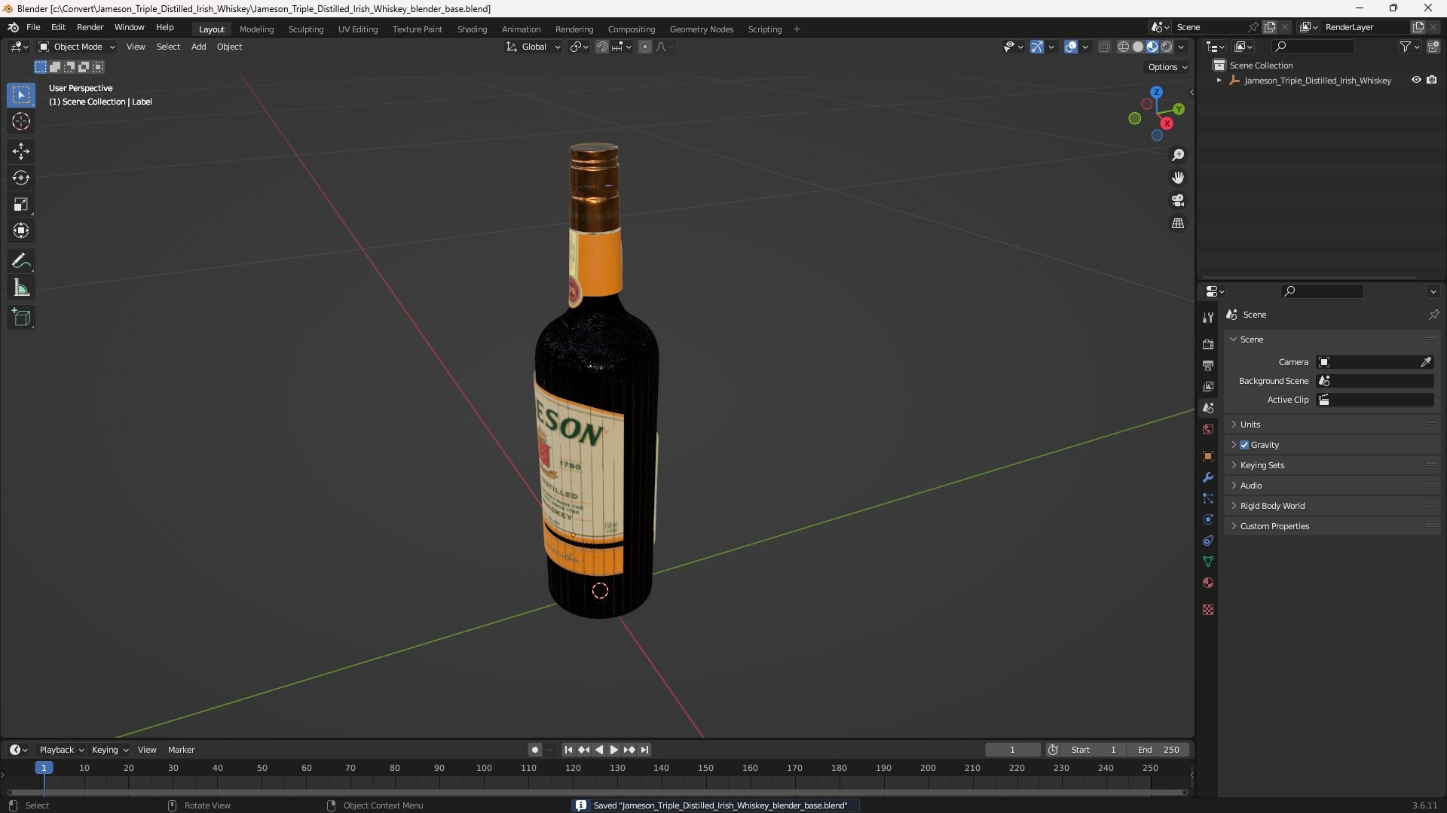Play the animation forward
Screen dimensions: 1447x813
(x=614, y=750)
